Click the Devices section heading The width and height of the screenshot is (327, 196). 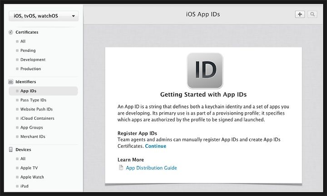tap(23, 150)
